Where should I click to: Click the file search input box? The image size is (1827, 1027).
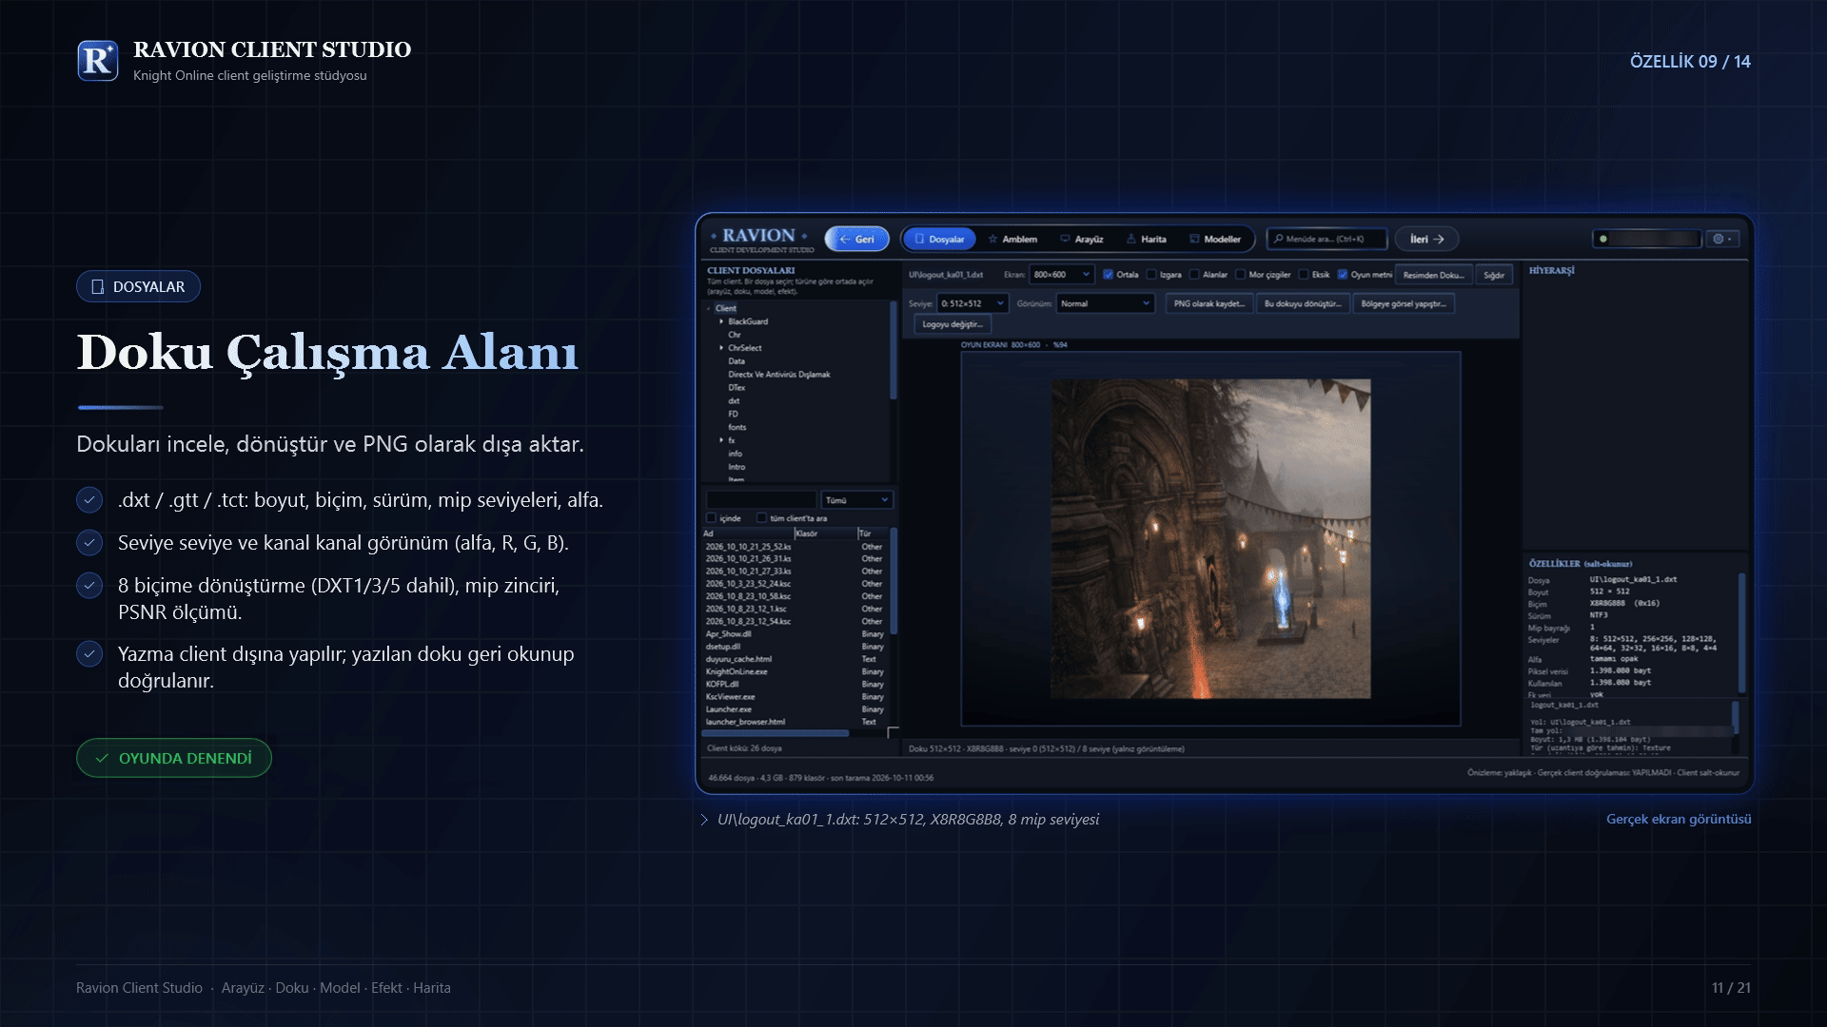[761, 500]
